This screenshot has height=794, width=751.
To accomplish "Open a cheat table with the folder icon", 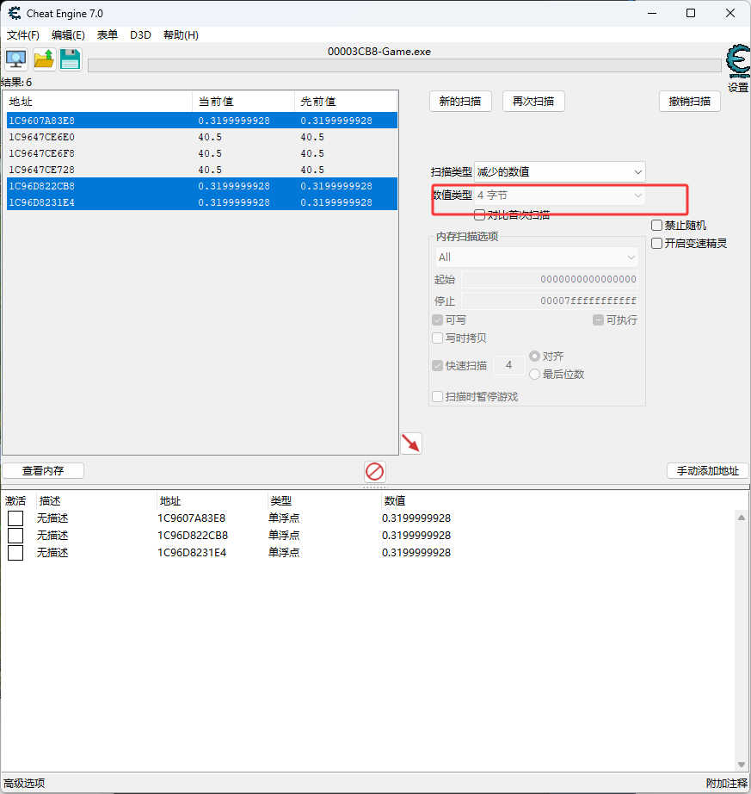I will pos(44,59).
